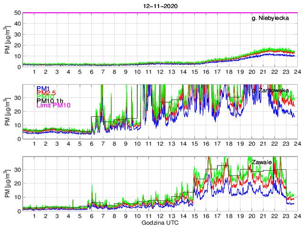Image resolution: width=303 pixels, height=227 pixels.
Task: Click hour 1 tick under the bottom plot
Action: pos(34,216)
